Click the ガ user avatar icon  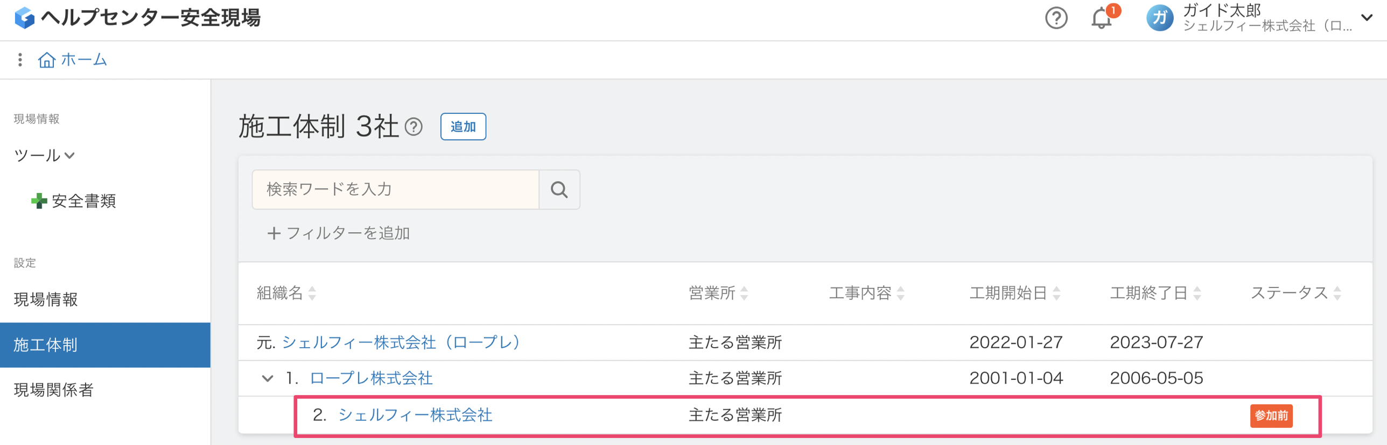pyautogui.click(x=1159, y=18)
